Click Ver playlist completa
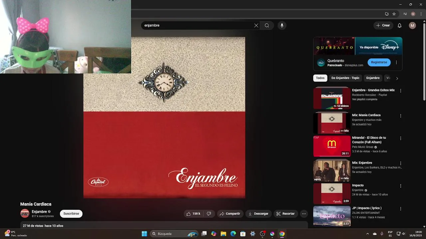 [364, 99]
